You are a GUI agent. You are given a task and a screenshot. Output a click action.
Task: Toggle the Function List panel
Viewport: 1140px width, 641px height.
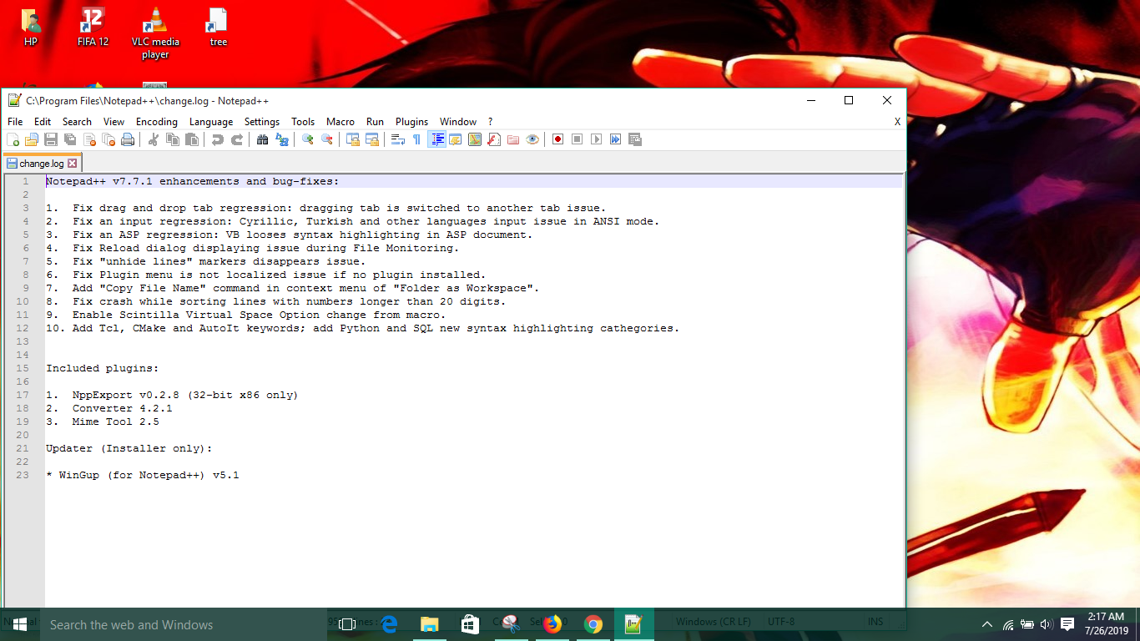point(494,139)
